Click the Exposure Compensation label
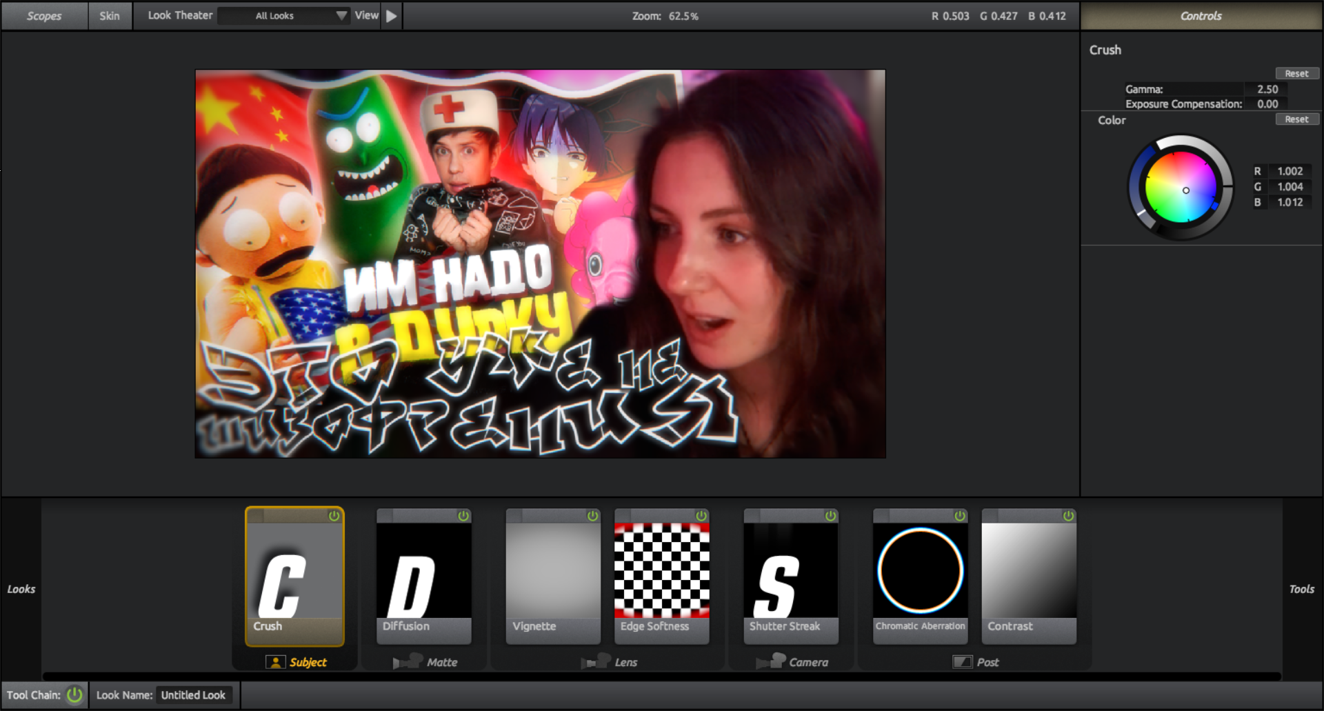1324x711 pixels. click(1183, 104)
